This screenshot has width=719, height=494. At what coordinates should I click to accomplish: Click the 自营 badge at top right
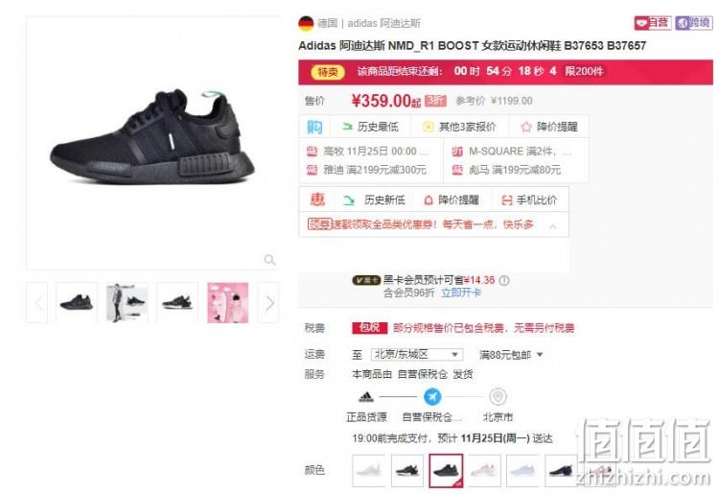pos(653,22)
